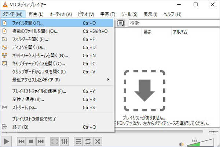This screenshot has width=220, height=147.
Task: Choose ストリーム (S)... menu entry
Action: click(x=57, y=108)
